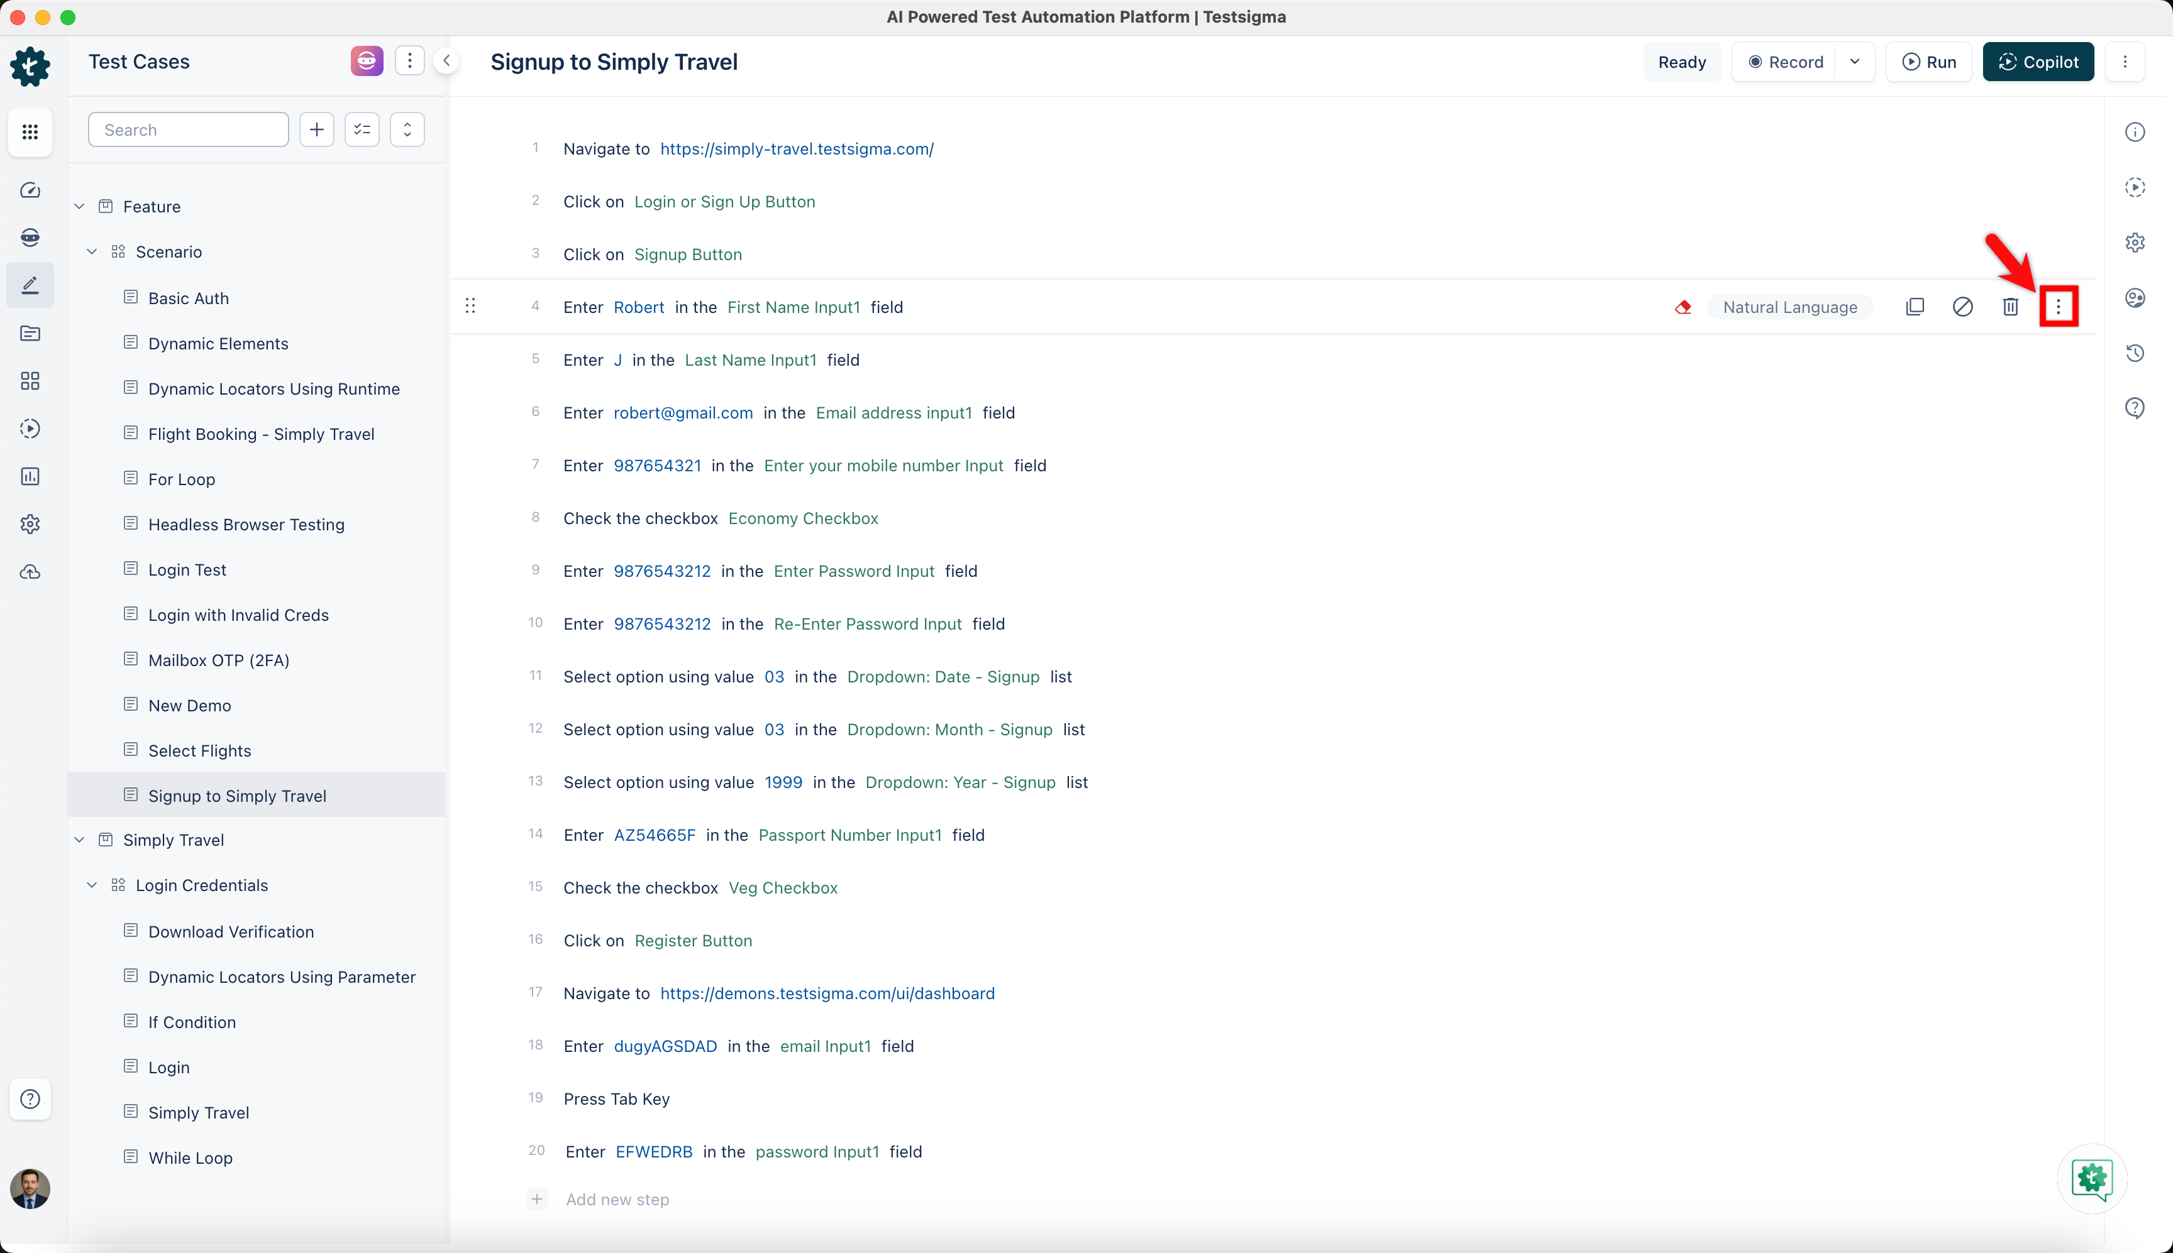The height and width of the screenshot is (1253, 2173).
Task: Open the cloud upload sidebar icon
Action: (x=30, y=571)
